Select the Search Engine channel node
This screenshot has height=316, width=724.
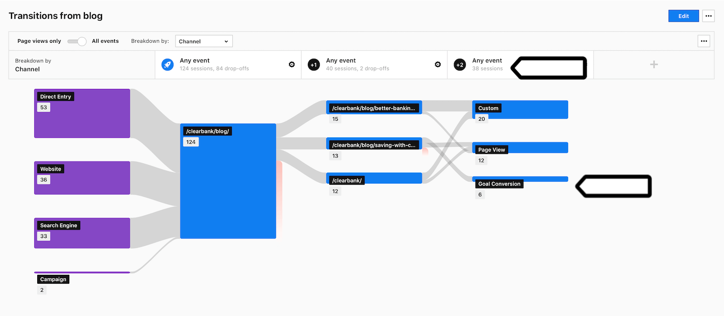pos(82,233)
